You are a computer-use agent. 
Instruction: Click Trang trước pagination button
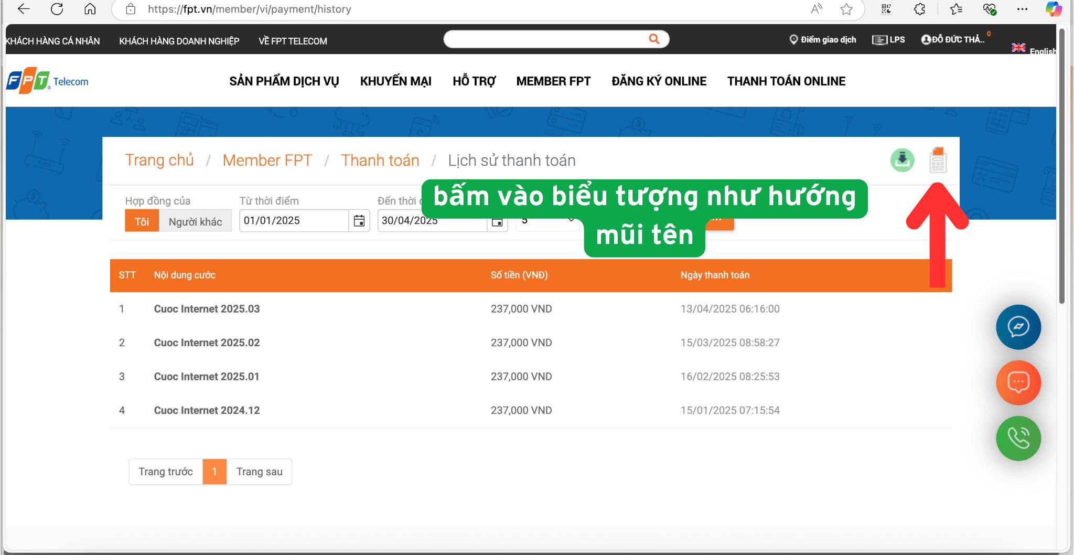pos(166,472)
